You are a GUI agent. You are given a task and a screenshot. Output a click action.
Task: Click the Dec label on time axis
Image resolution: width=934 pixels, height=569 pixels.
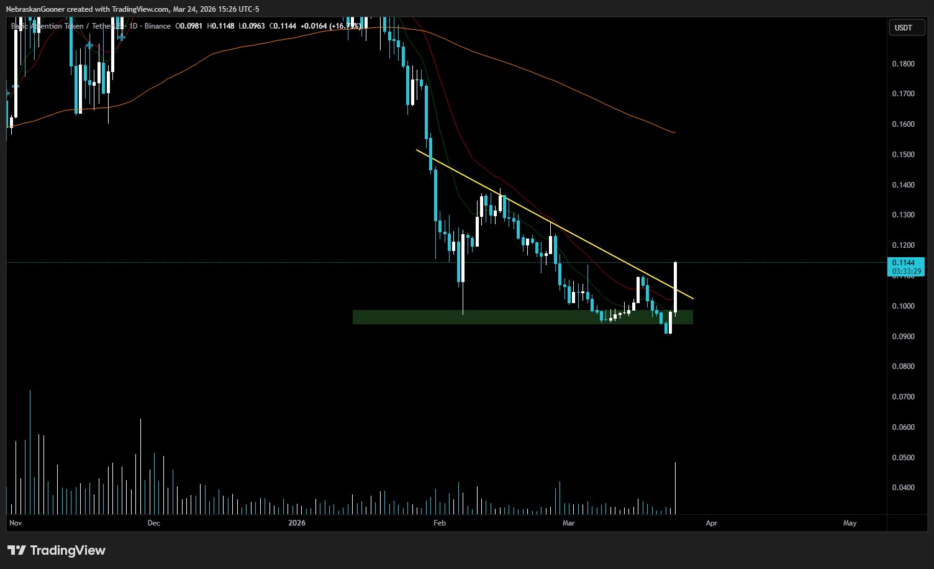click(154, 523)
